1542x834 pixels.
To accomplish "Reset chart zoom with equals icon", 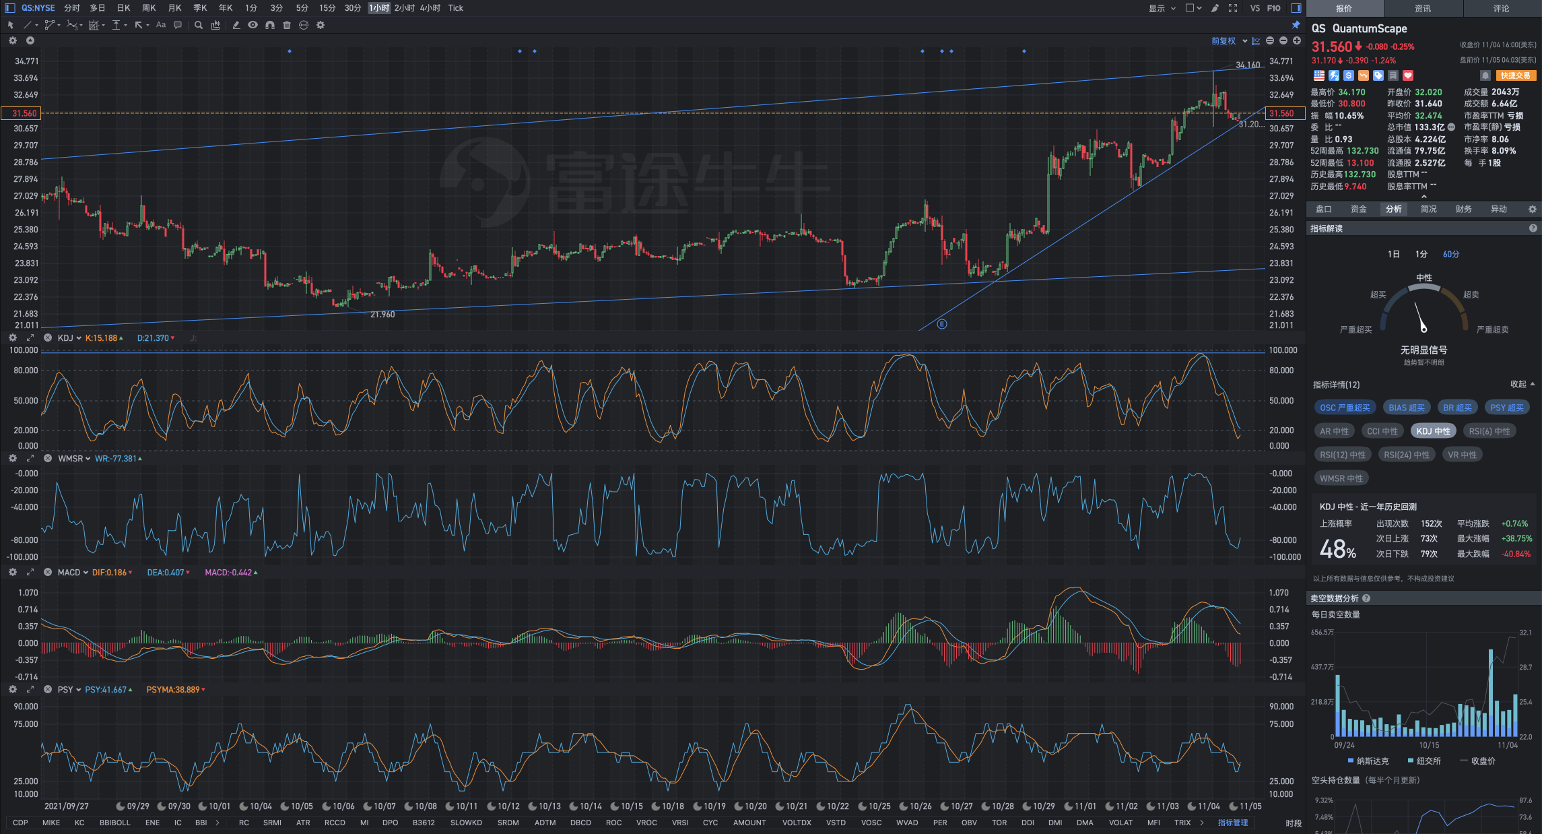I will [x=1270, y=41].
